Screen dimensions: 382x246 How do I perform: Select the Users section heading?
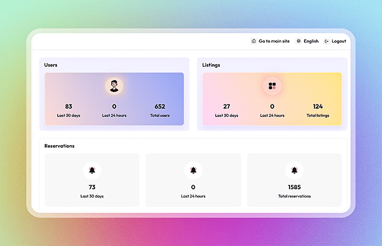(x=51, y=65)
